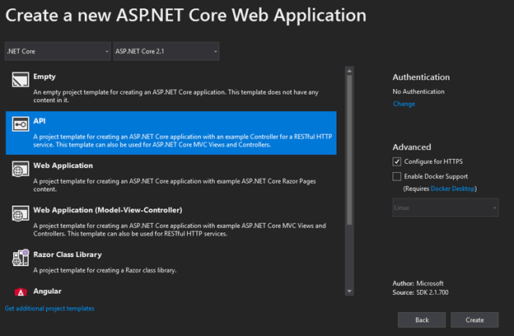Viewport: 514px width, 336px height.
Task: Open Get additional project templates link
Action: 49,308
